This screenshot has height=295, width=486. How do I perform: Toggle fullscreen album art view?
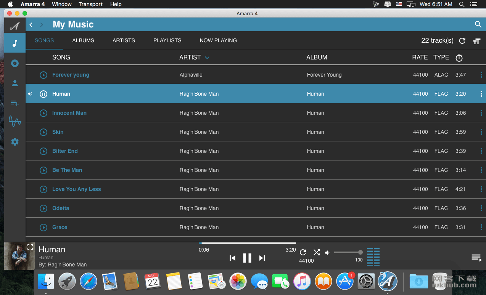click(30, 247)
